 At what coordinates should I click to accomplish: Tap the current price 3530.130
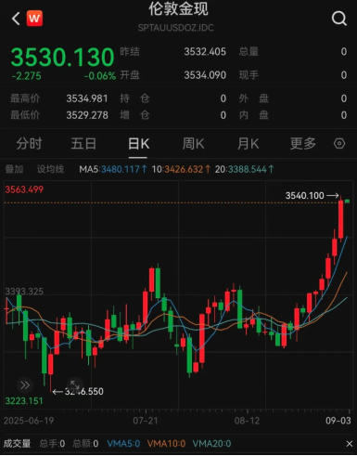click(x=62, y=58)
